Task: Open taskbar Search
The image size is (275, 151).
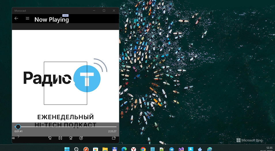Action: click(x=76, y=149)
